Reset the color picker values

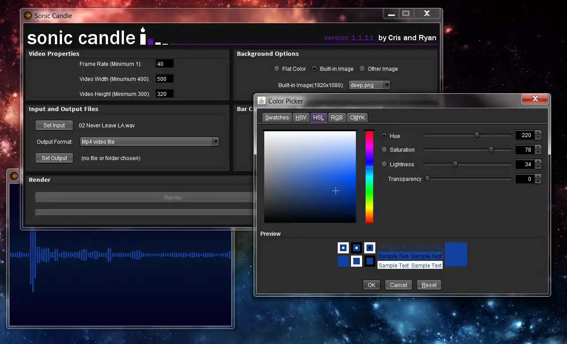tap(429, 285)
